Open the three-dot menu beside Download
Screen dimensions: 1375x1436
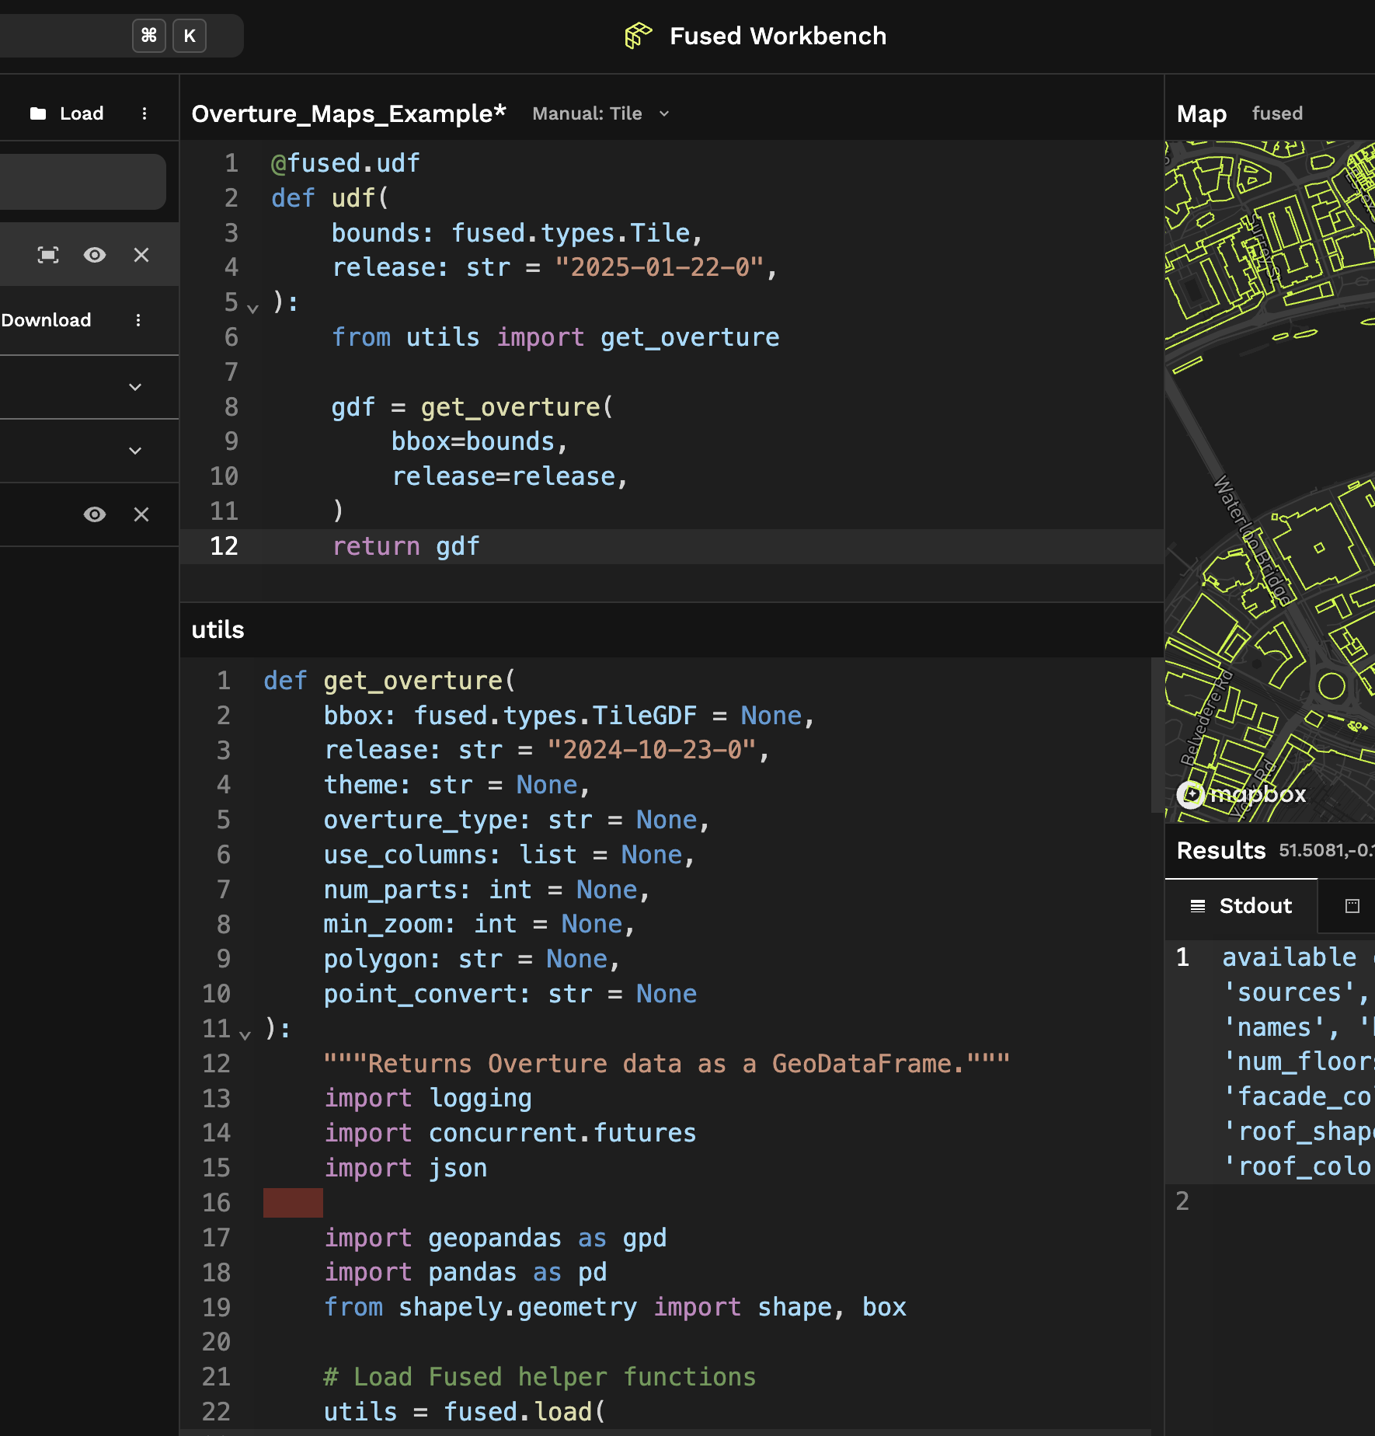(138, 320)
